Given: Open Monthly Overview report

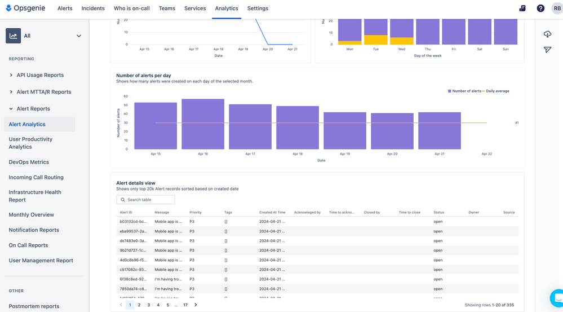Looking at the screenshot, I should tap(32, 215).
